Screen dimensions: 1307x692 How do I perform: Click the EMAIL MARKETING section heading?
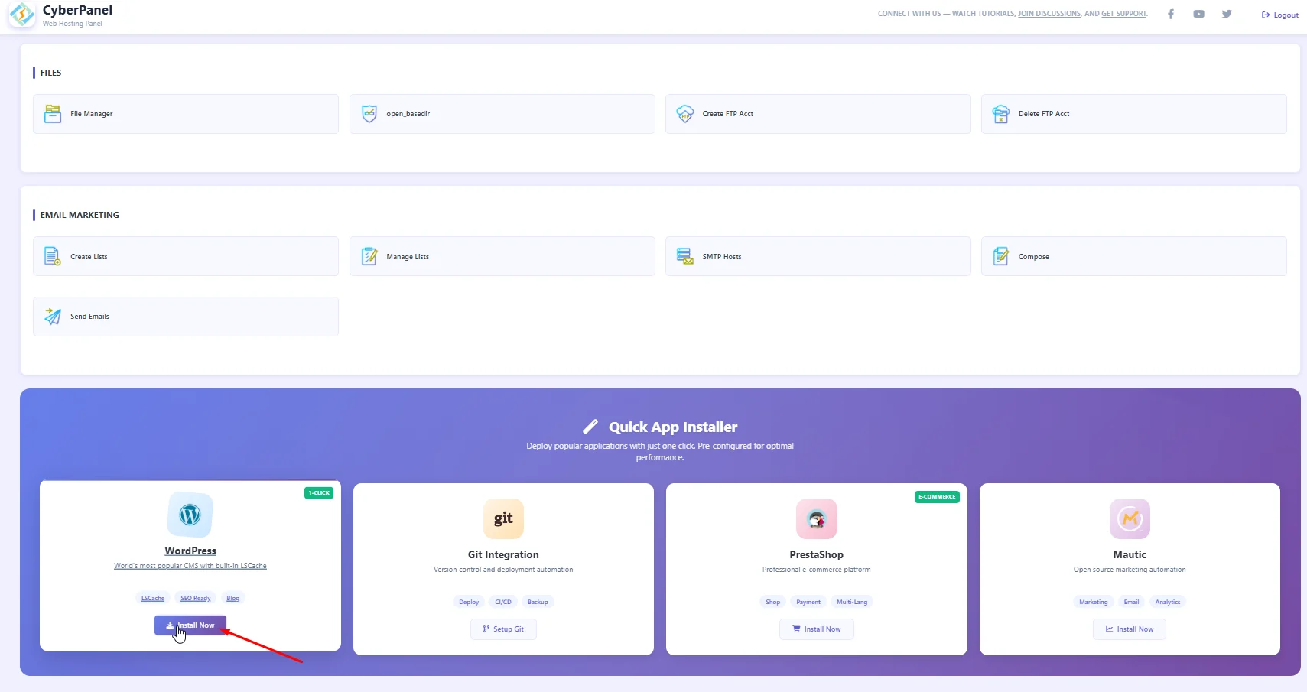(80, 215)
